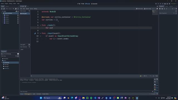Open Windows Start menu

pos(41,98)
